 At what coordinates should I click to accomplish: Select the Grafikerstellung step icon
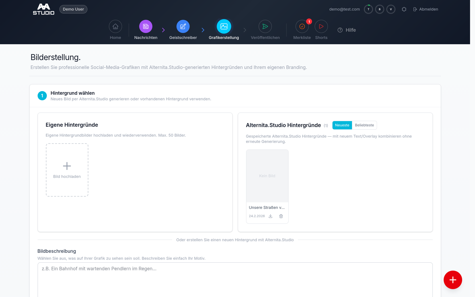pyautogui.click(x=224, y=26)
